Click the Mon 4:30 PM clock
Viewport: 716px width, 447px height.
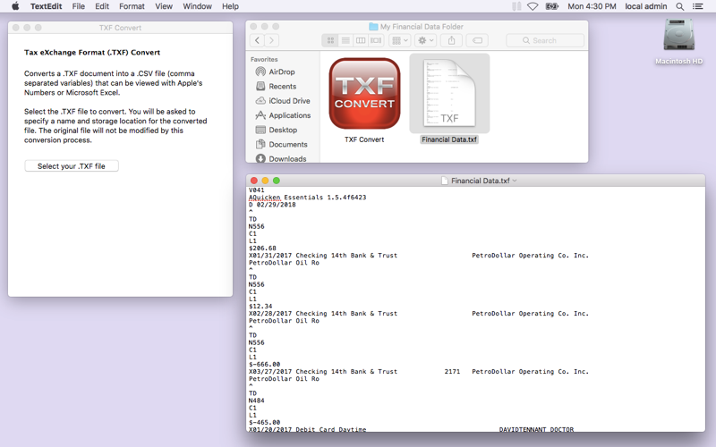[x=592, y=6]
